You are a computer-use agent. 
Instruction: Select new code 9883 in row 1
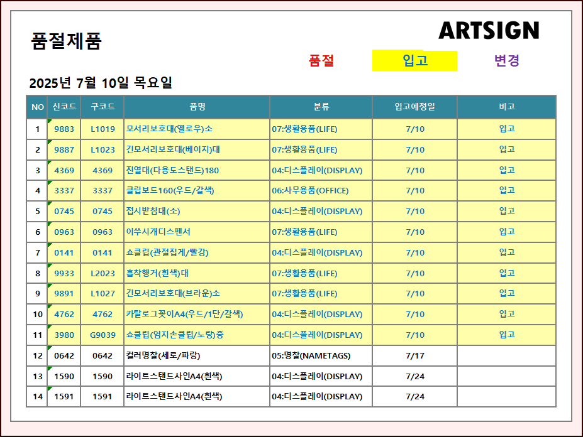[x=64, y=129]
